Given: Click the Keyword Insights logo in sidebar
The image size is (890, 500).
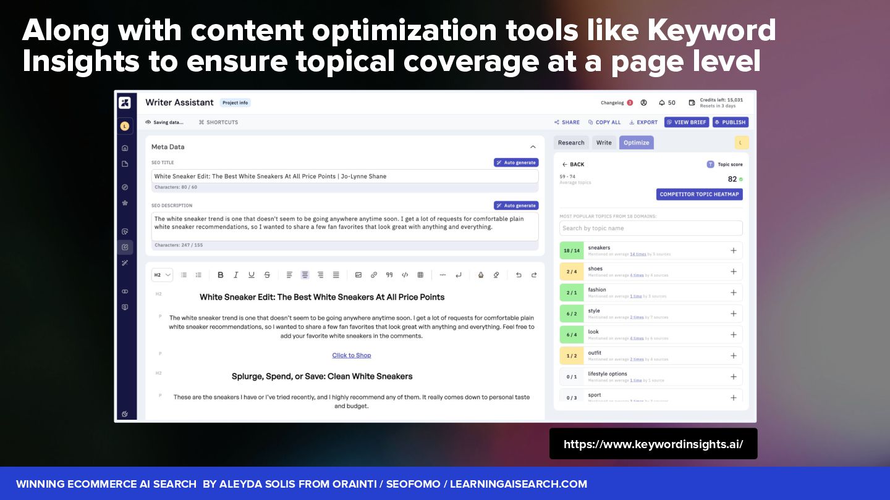Looking at the screenshot, I should pos(125,102).
